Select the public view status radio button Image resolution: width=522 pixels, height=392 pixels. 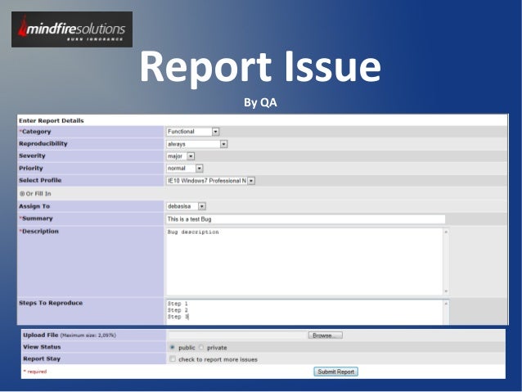172,347
